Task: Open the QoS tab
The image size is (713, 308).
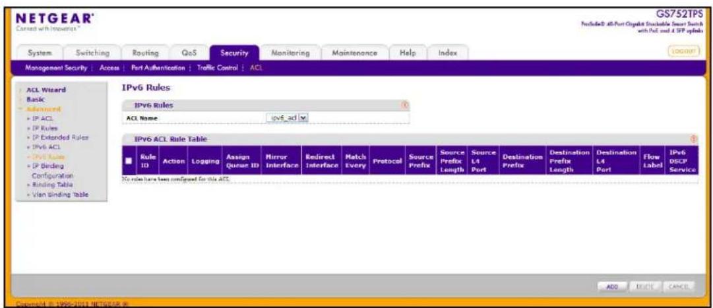Action: pos(189,53)
